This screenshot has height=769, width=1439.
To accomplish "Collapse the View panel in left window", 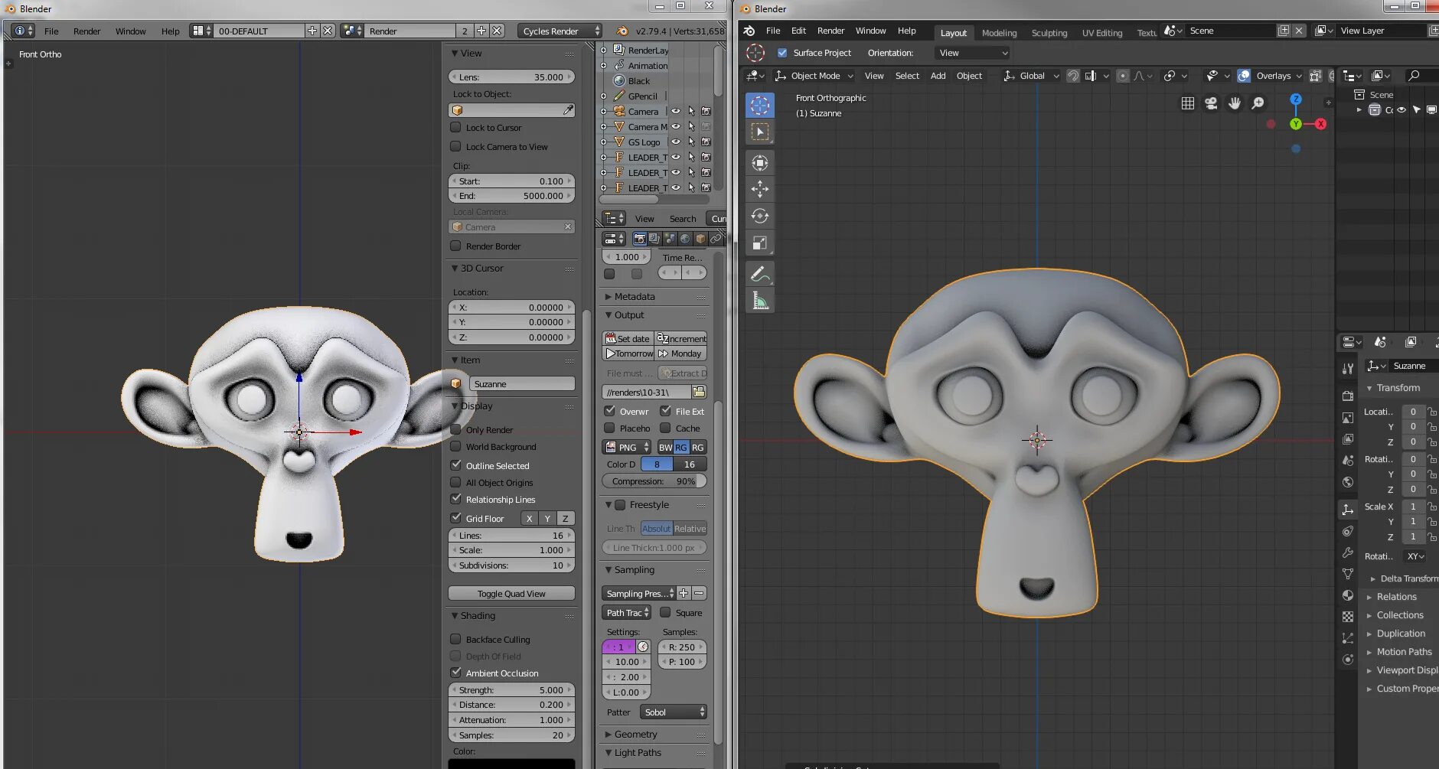I will tap(455, 54).
